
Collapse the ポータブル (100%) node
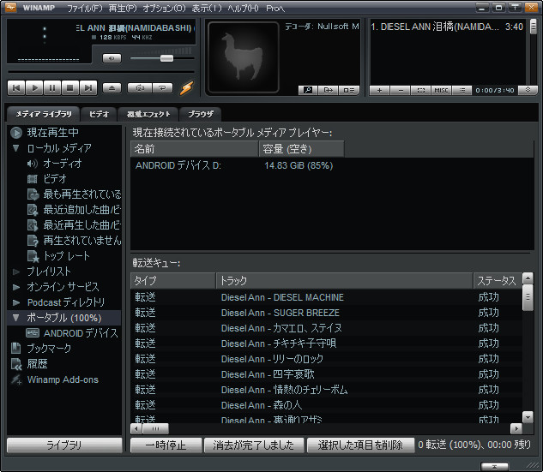[16, 318]
